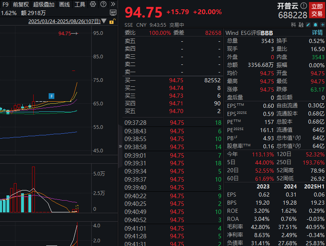
Task: Open the F9 menu item
Action: pos(6,4)
